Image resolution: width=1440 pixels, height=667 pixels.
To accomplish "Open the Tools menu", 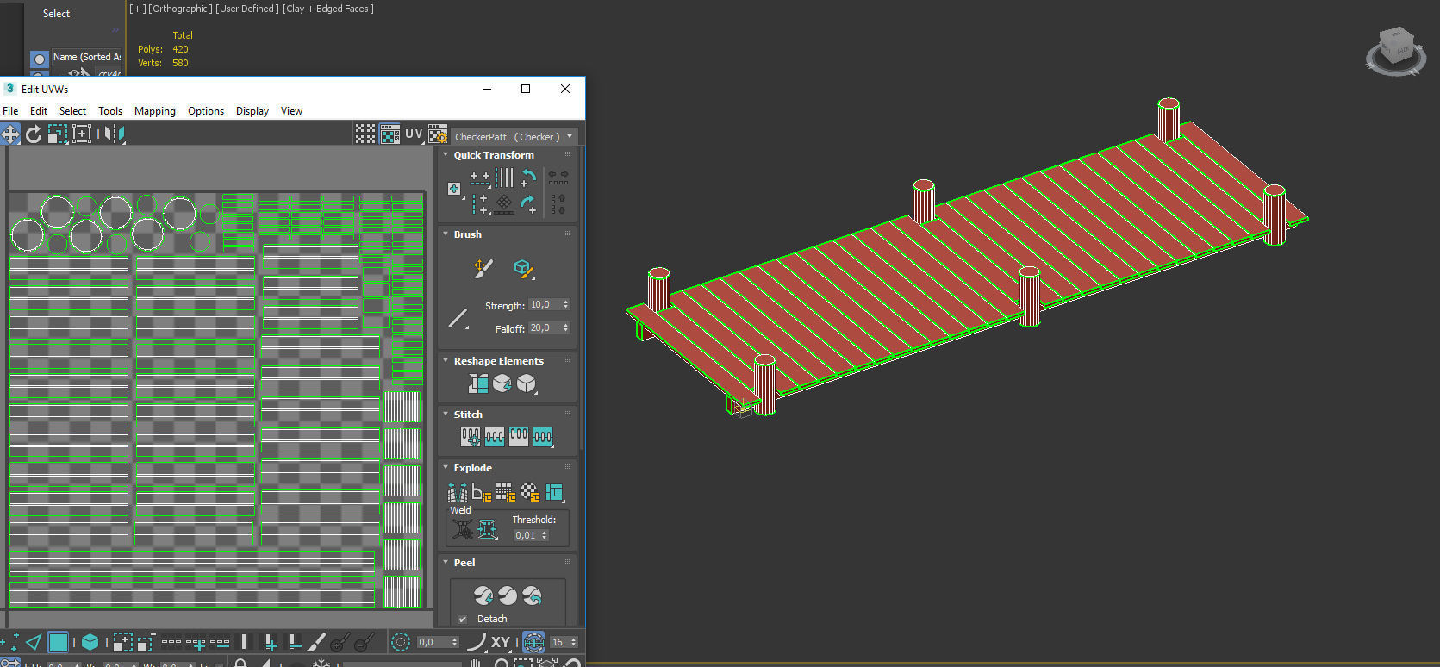I will pyautogui.click(x=110, y=111).
